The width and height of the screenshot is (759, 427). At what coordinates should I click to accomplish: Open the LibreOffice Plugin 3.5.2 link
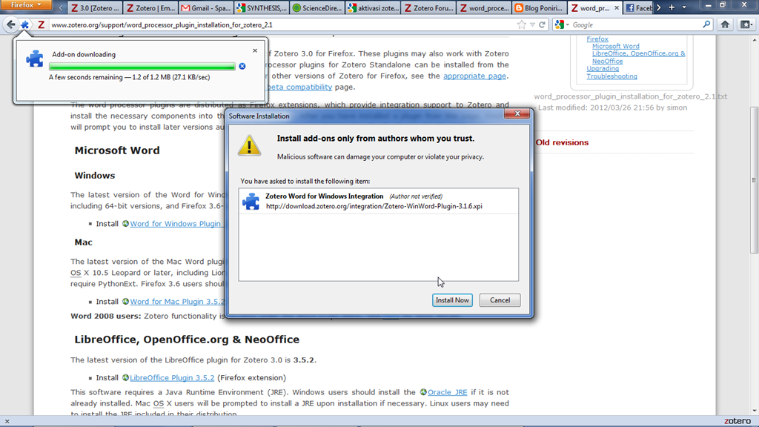172,377
